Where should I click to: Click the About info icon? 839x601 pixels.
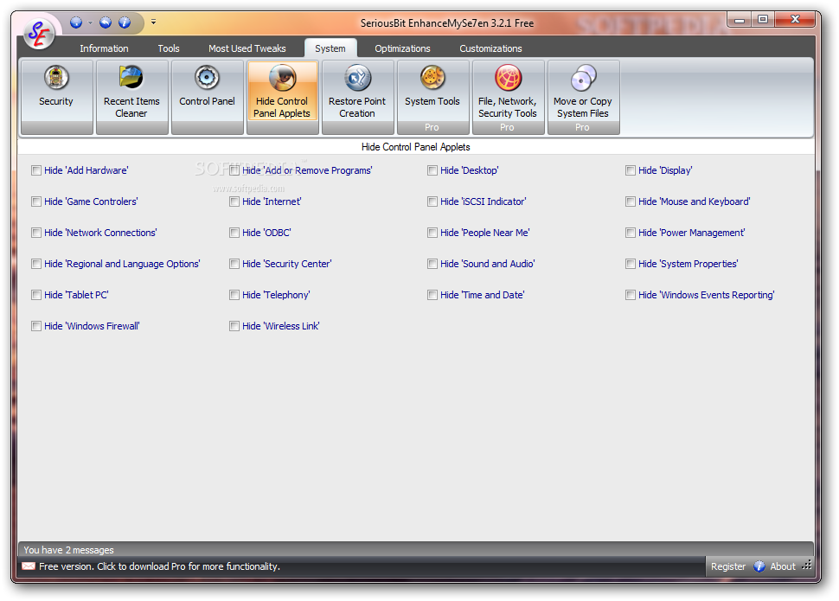pyautogui.click(x=759, y=566)
